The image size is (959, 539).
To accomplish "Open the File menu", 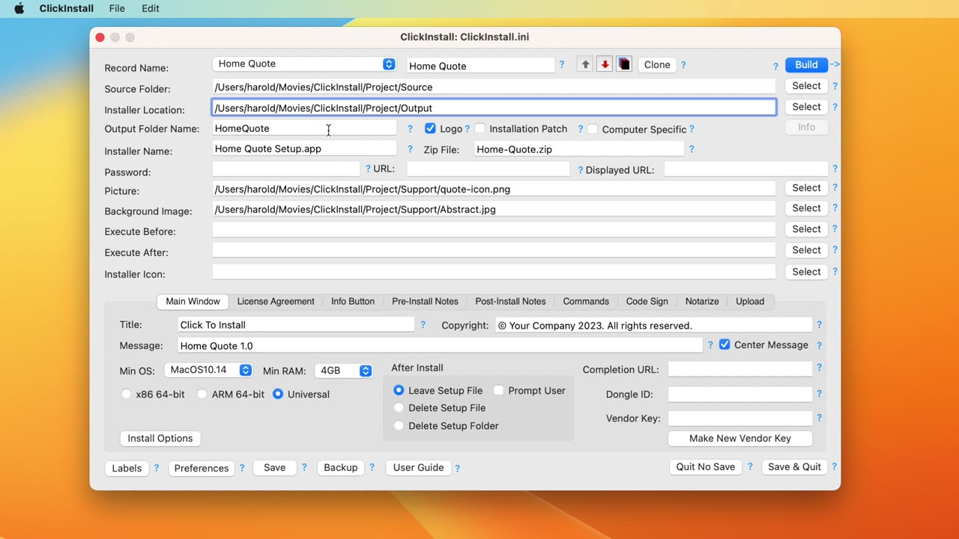I will (x=117, y=8).
